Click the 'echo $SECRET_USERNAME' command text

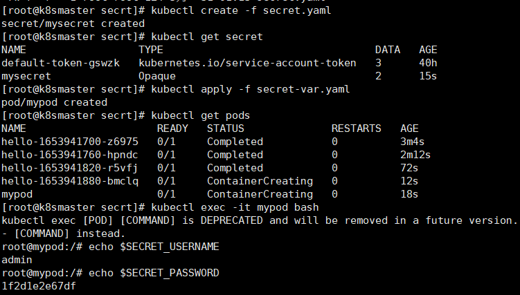point(154,247)
